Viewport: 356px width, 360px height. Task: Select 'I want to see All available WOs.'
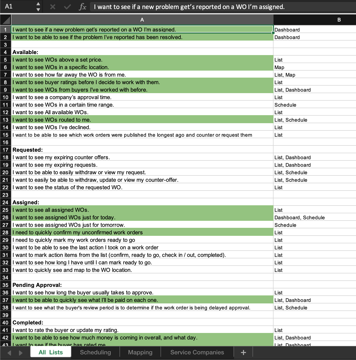tap(142, 112)
